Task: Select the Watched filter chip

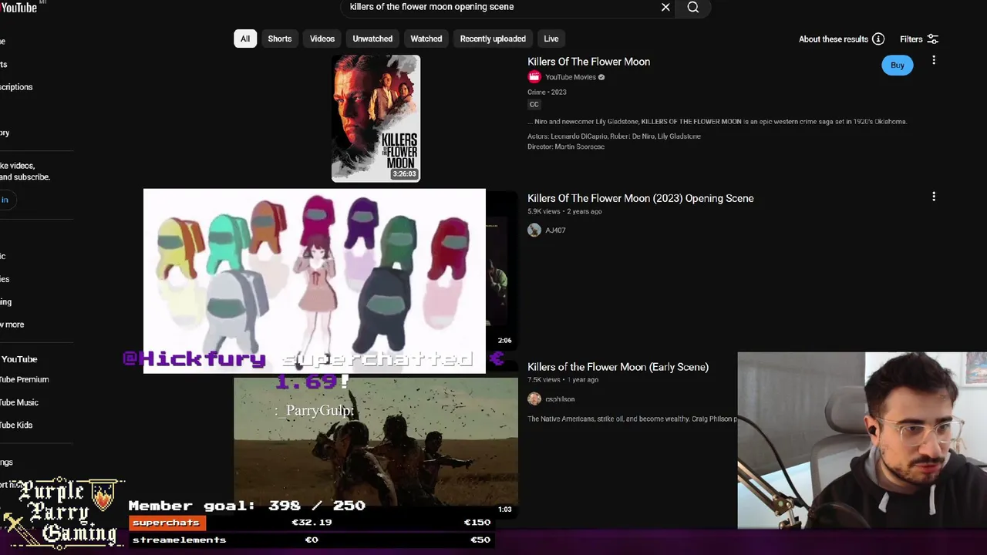Action: [x=426, y=39]
